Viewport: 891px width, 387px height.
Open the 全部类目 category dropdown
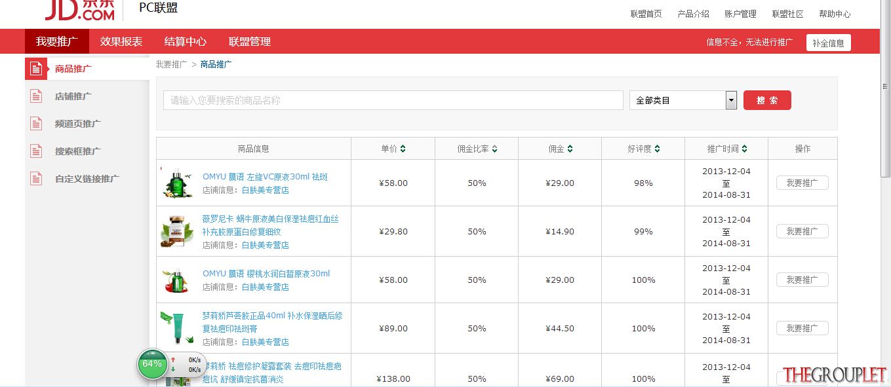coord(683,100)
